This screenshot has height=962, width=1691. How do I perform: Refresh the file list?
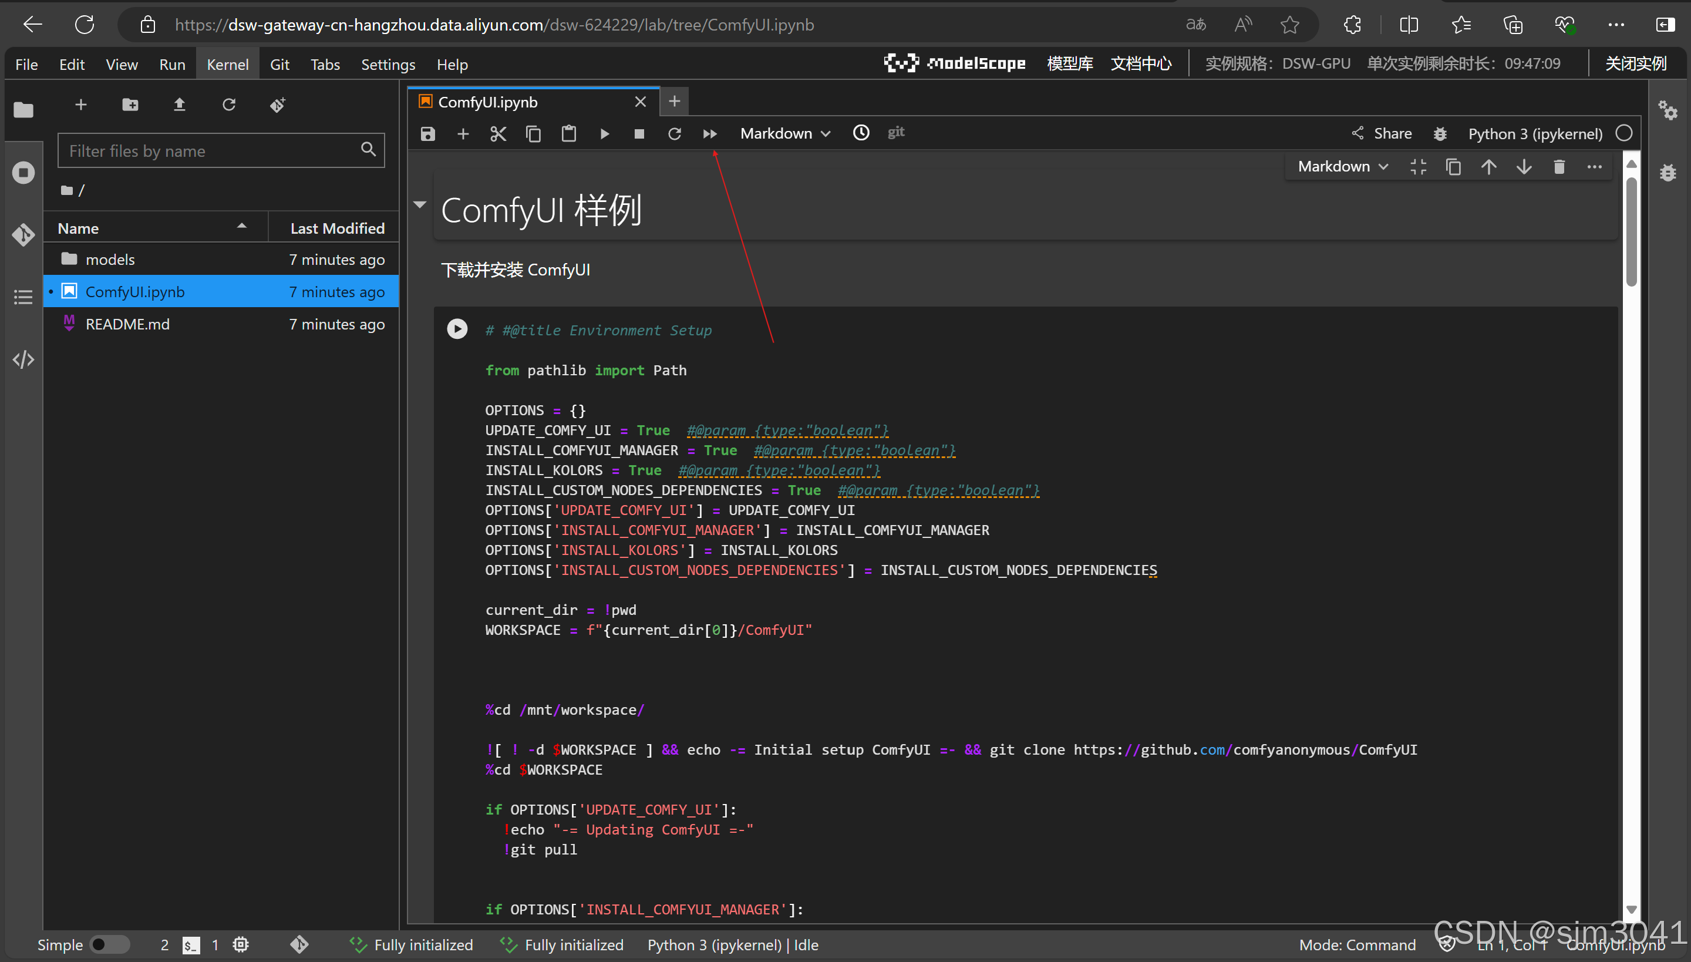pos(228,105)
